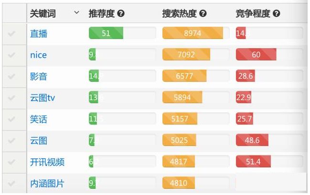Click help icon next to 推荐度
This screenshot has width=310, height=195.
click(x=121, y=14)
